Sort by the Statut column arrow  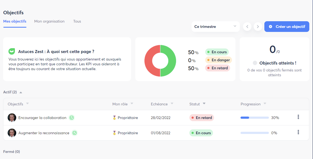(204, 104)
